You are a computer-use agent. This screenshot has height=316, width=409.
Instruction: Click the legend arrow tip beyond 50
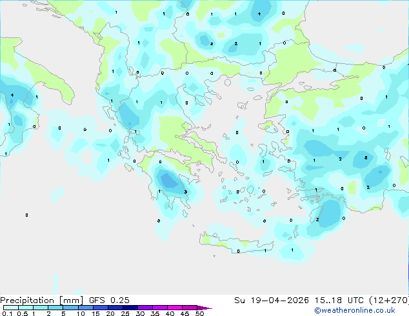click(x=205, y=308)
